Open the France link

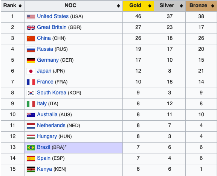tap(45, 82)
